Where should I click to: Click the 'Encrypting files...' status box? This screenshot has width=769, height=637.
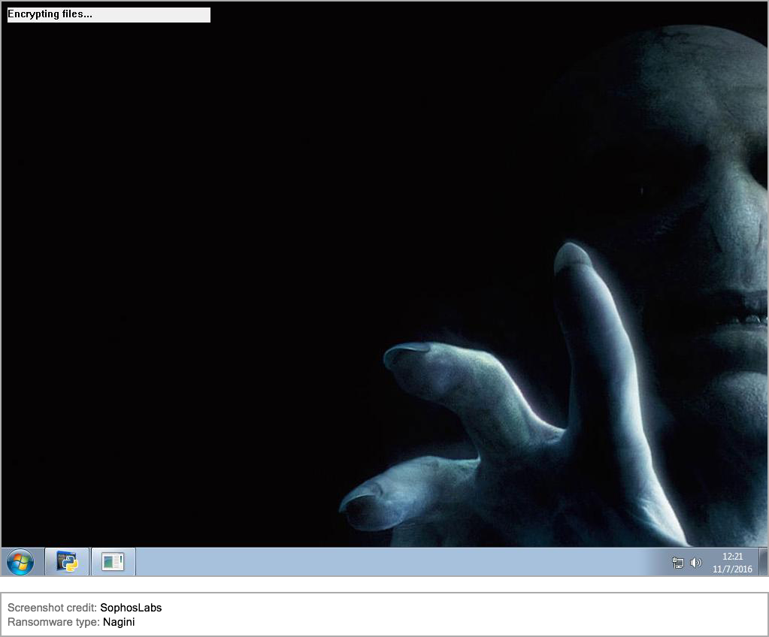tap(109, 15)
